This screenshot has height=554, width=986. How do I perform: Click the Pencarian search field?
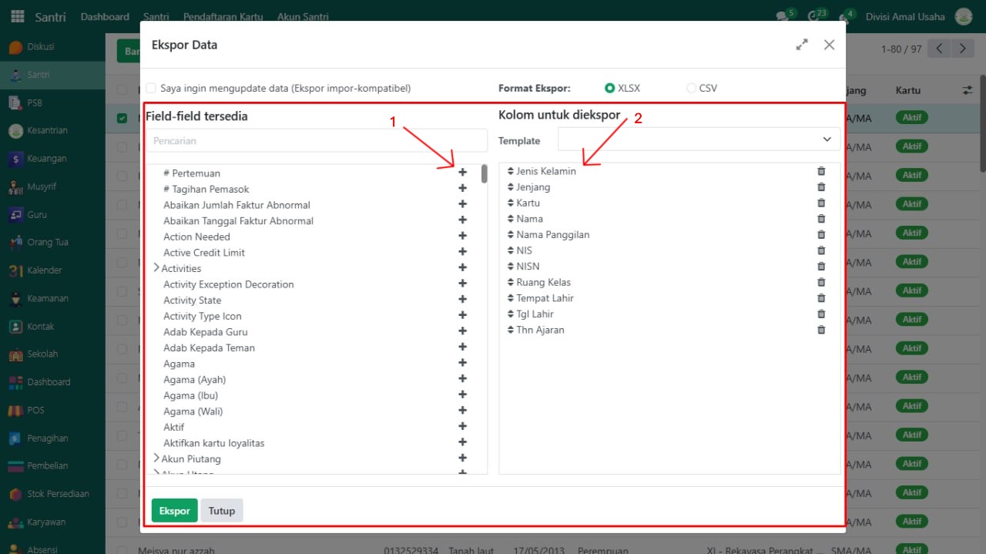click(x=316, y=141)
